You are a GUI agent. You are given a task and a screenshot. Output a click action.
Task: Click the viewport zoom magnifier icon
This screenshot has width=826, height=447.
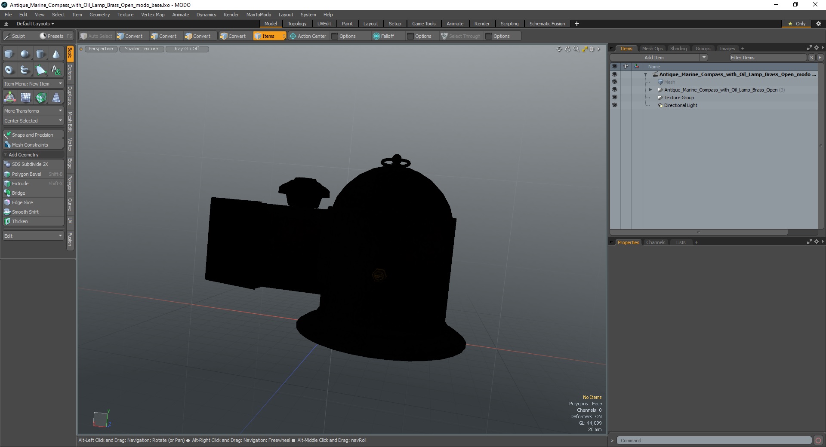click(576, 49)
